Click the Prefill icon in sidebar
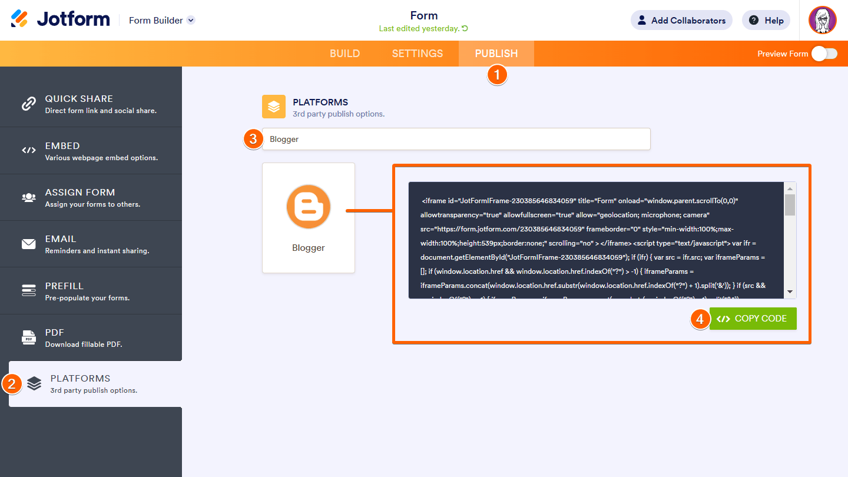This screenshot has height=477, width=848. tap(29, 290)
